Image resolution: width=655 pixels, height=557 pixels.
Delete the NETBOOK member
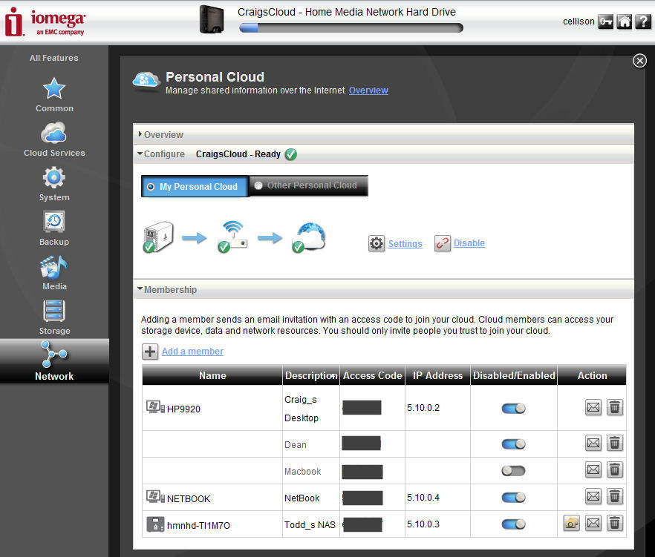coord(615,496)
